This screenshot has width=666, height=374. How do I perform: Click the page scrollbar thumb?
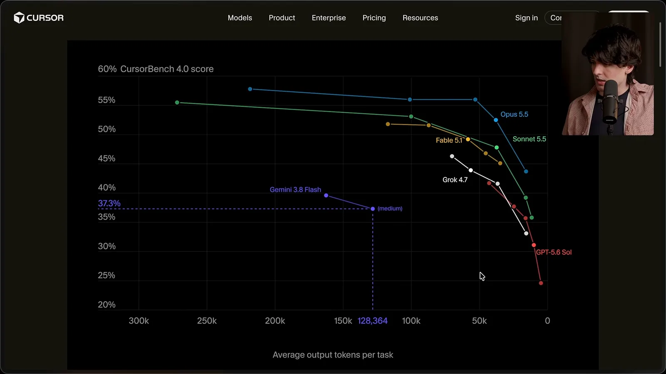click(x=660, y=44)
